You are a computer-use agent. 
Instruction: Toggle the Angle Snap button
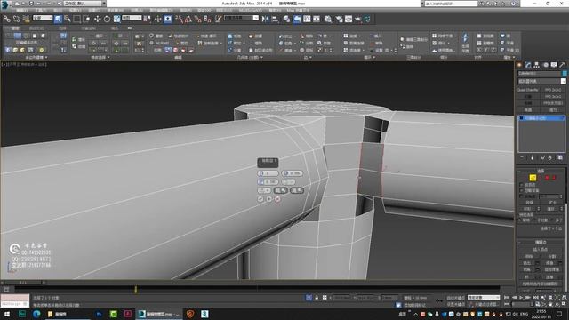[x=188, y=19]
